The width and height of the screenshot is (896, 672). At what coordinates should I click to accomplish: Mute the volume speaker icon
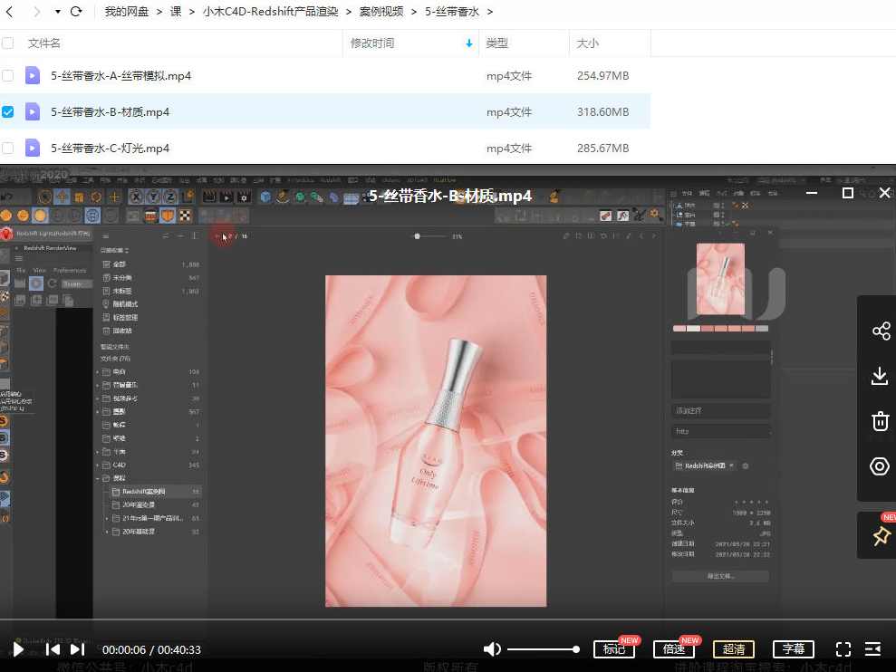(492, 649)
